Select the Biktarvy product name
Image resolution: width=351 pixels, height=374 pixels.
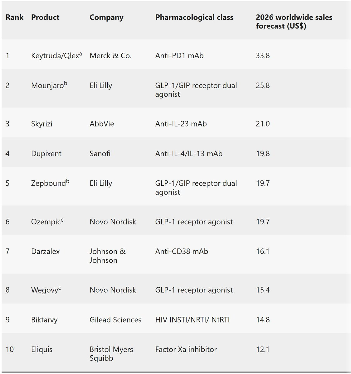[44, 320]
